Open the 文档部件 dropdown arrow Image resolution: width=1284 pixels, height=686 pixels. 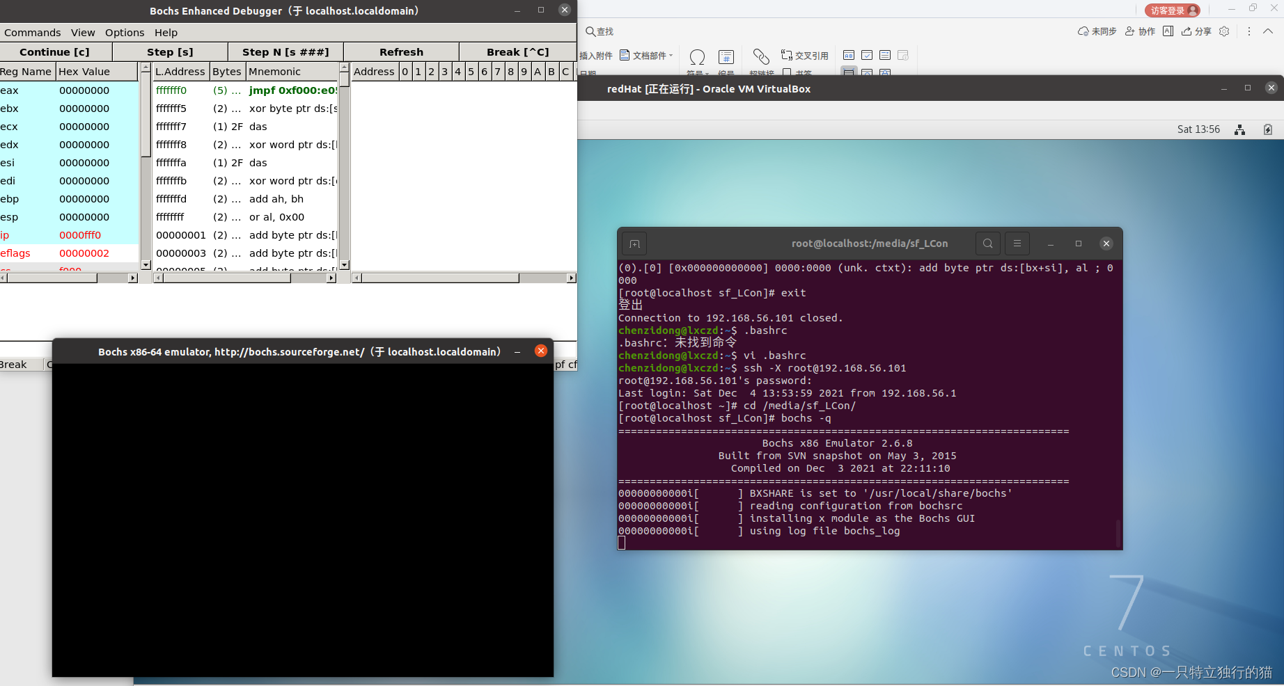[671, 56]
